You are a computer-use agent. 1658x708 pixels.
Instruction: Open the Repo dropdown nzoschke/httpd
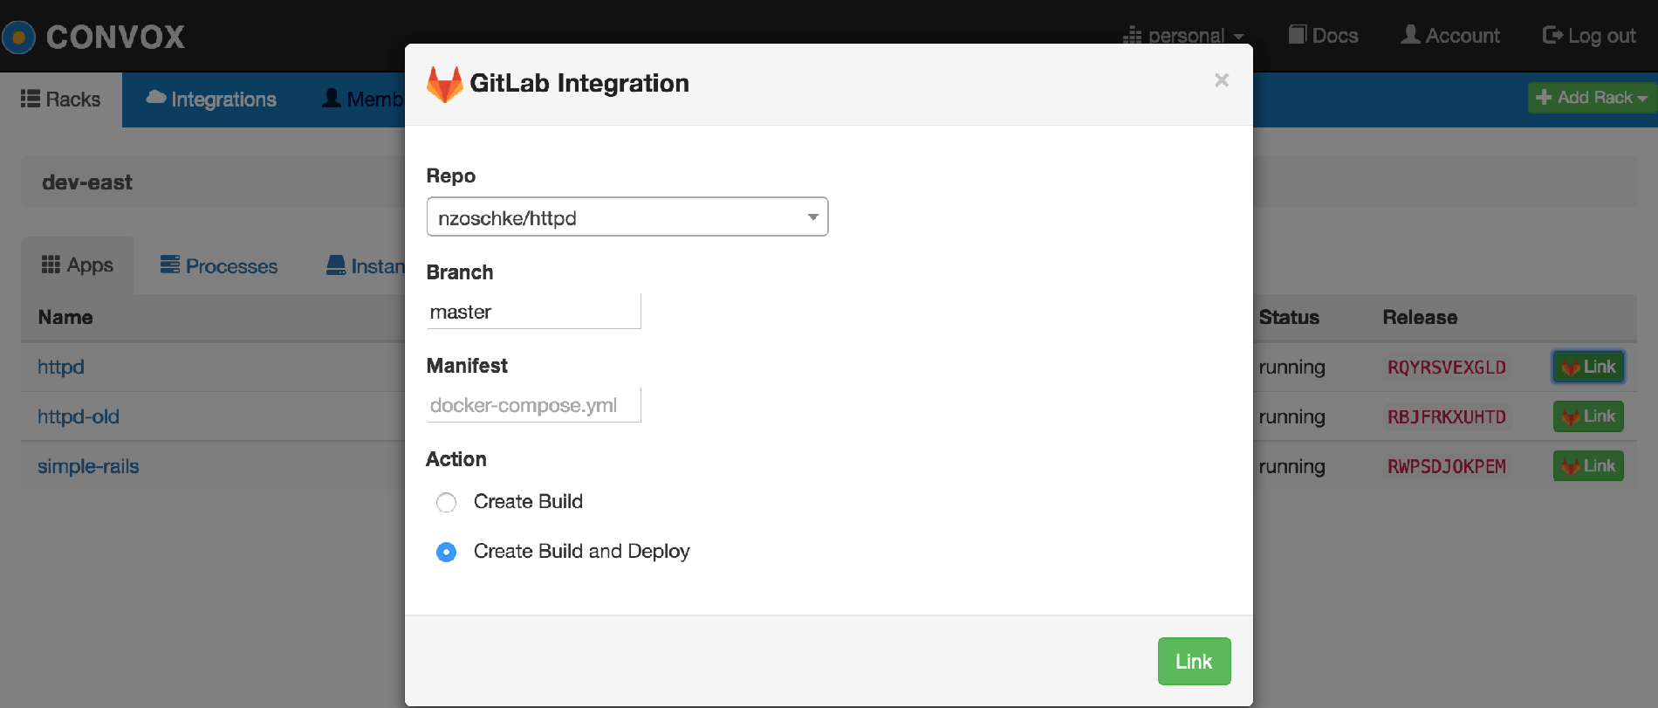627,217
